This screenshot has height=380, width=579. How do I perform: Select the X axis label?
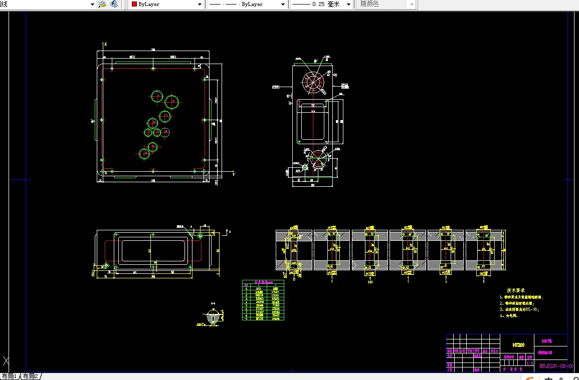(106, 44)
